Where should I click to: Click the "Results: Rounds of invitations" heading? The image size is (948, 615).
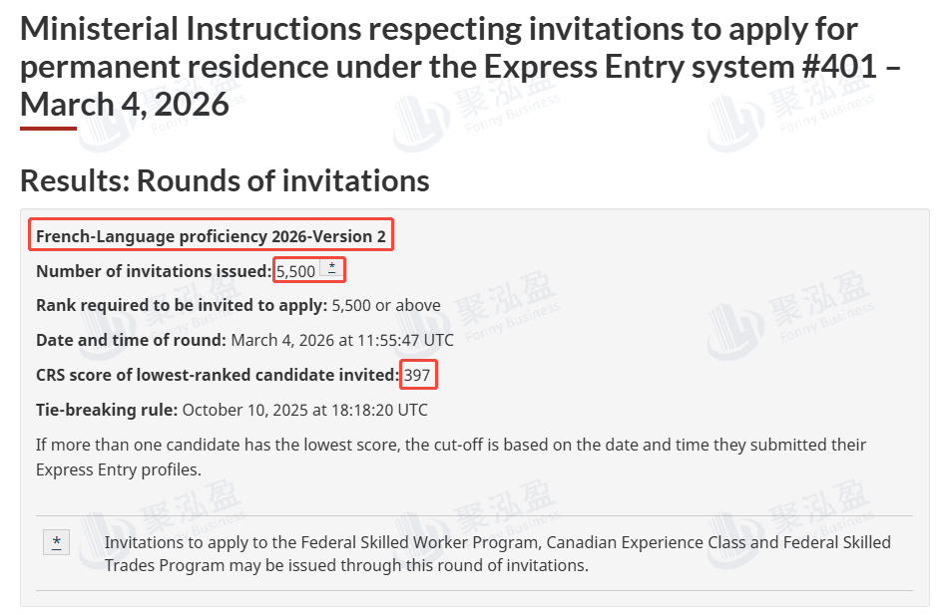225,180
